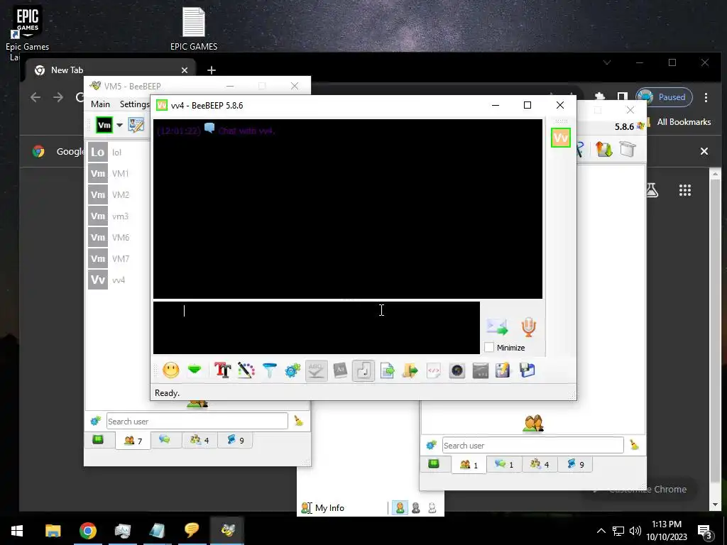The image size is (727, 545).
Task: Click the trash bin icon in right window
Action: click(x=628, y=149)
